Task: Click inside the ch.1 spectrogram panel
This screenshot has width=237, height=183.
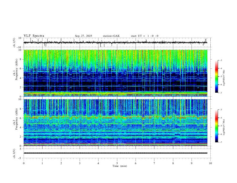Action: click(115, 73)
